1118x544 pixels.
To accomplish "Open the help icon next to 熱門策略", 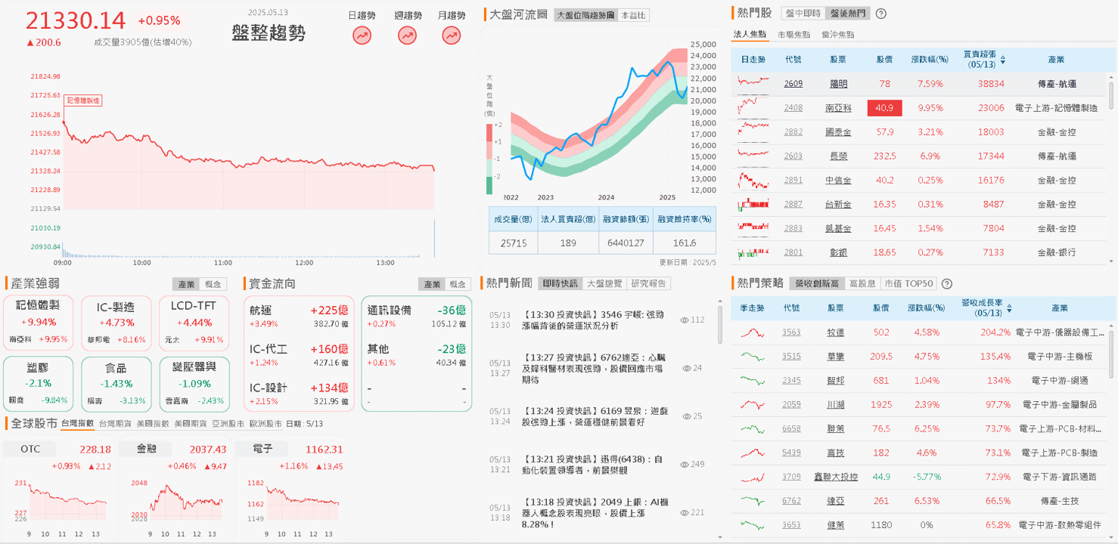I will pyautogui.click(x=946, y=284).
